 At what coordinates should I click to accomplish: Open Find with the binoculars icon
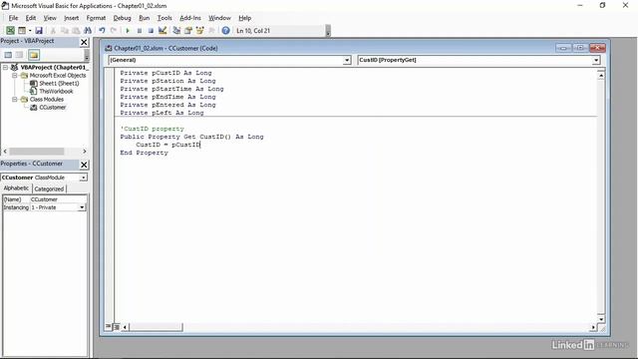click(88, 31)
